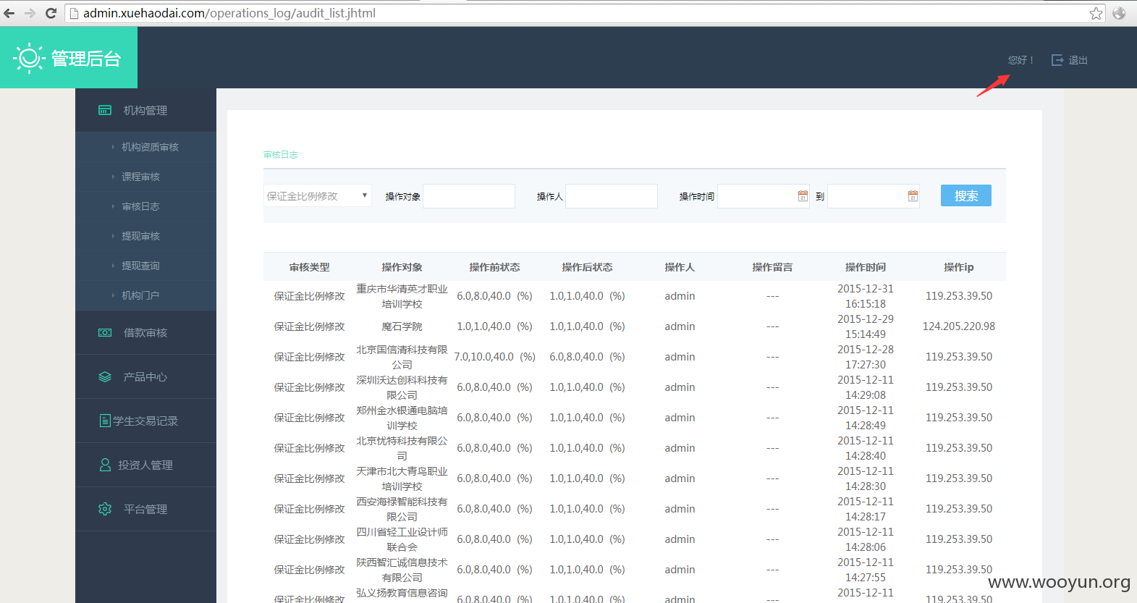The width and height of the screenshot is (1137, 603).
Task: Click the 深圳沃达创科科技有限公司 cell
Action: pyautogui.click(x=402, y=387)
